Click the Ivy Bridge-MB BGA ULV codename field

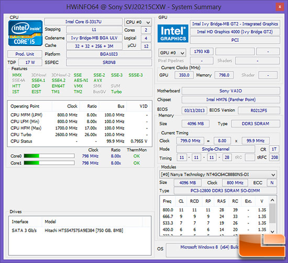[x=94, y=38]
